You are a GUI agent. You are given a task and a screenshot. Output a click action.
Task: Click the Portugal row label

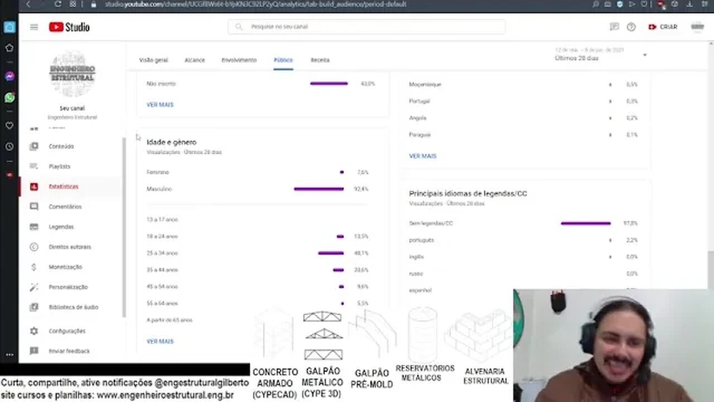click(419, 101)
